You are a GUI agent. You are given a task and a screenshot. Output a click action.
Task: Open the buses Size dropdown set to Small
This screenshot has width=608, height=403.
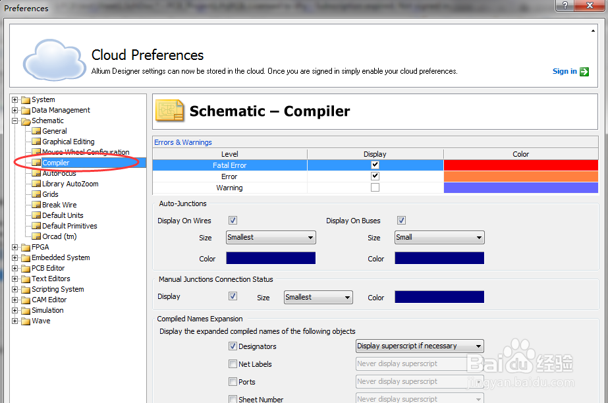coord(440,237)
